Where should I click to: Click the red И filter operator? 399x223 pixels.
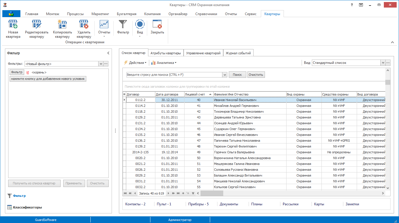pyautogui.click(x=28, y=72)
